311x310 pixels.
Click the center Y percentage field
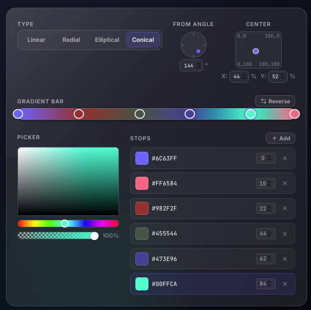278,77
